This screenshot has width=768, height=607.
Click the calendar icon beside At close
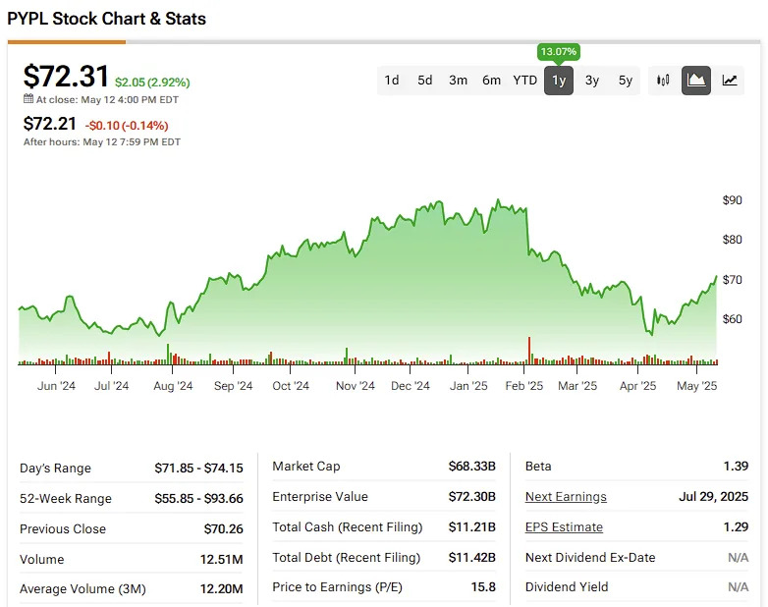point(28,99)
